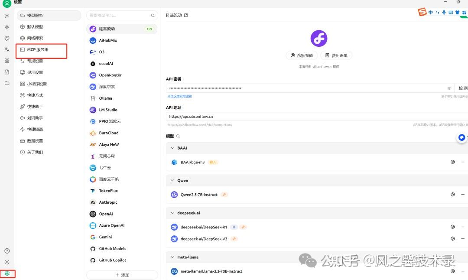The image size is (468, 280).
Task: Remove DeepSeek-R1 model with minus icon
Action: point(463,227)
